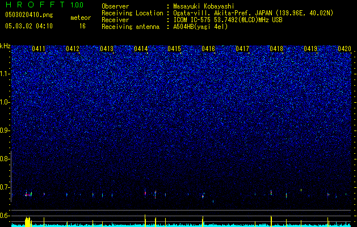Click the 'Receiving antenna' field label

pyautogui.click(x=131, y=27)
